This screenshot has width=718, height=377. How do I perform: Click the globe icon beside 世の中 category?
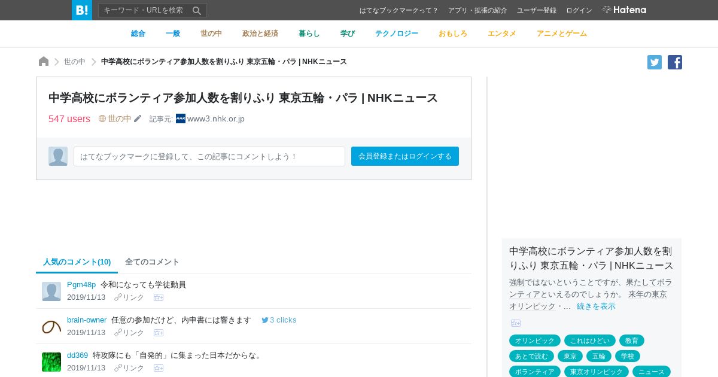coord(102,118)
